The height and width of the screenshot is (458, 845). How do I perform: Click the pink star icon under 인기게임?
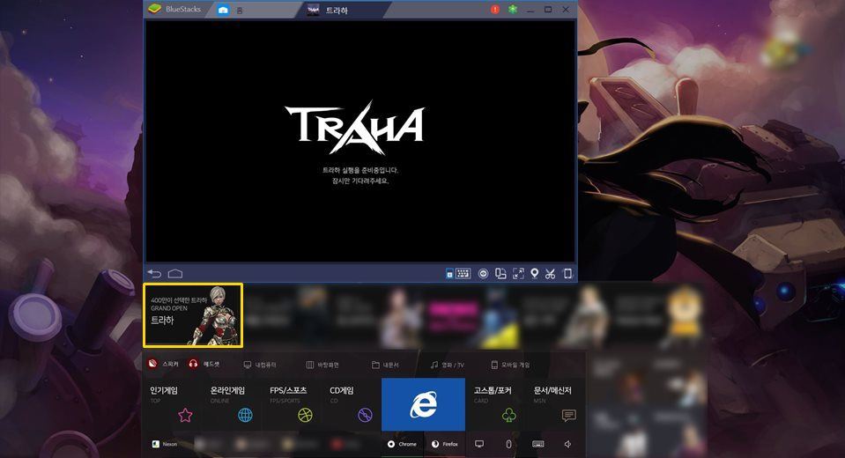(x=185, y=415)
